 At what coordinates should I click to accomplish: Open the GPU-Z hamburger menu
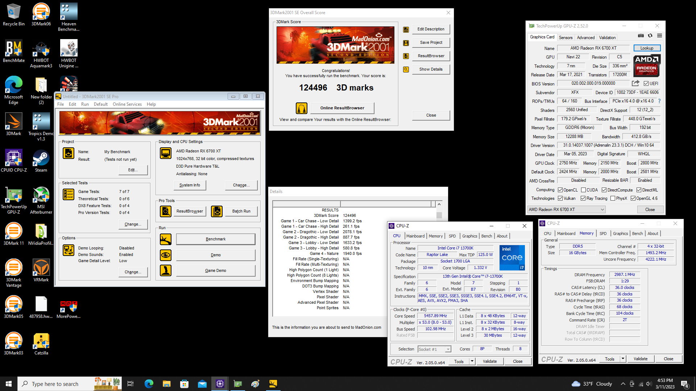pyautogui.click(x=659, y=35)
